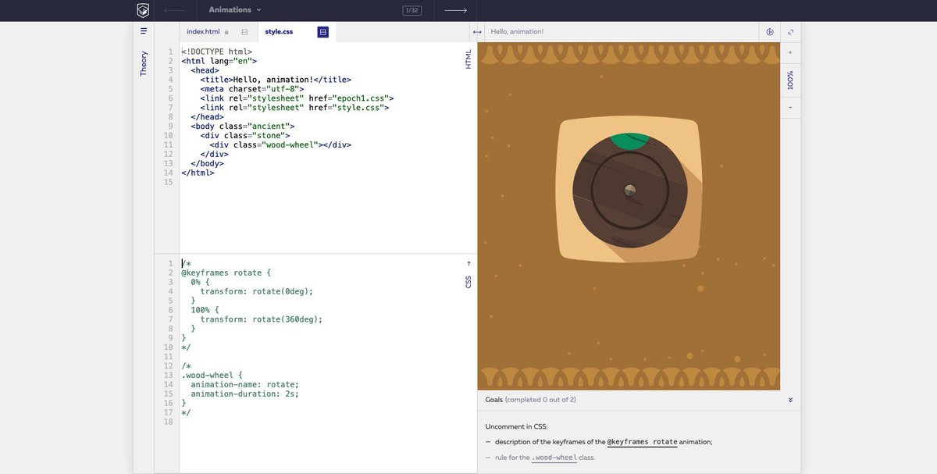The width and height of the screenshot is (937, 474).
Task: Click the <!DOCTYPE html> line
Action: [x=216, y=51]
